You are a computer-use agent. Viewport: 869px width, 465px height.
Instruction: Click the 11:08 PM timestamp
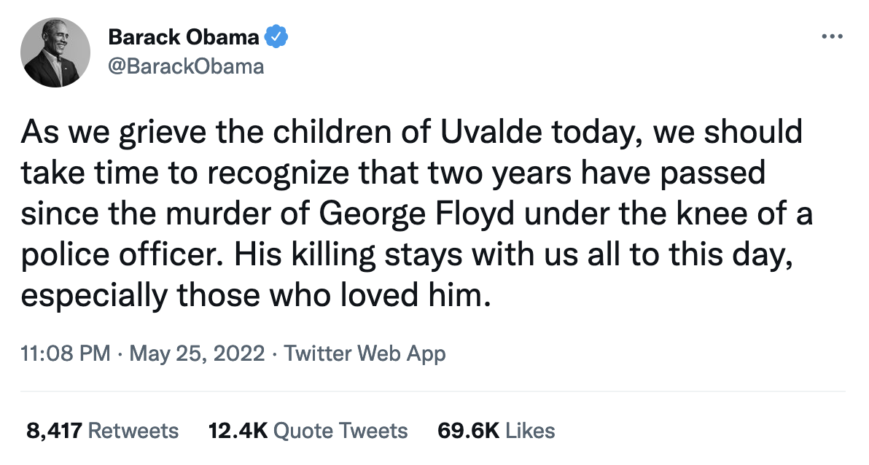click(66, 353)
